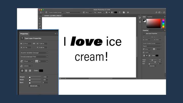Click the T icon beside Type Layer Properties in large panel

pos(22,38)
